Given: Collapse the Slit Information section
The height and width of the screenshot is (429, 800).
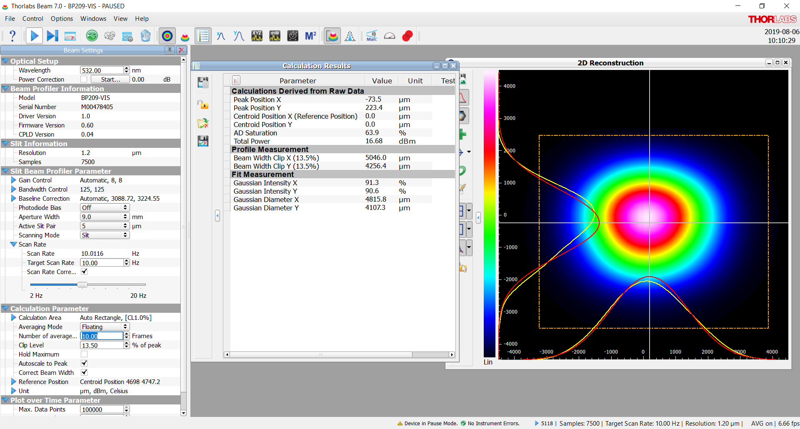Looking at the screenshot, I should [x=5, y=144].
